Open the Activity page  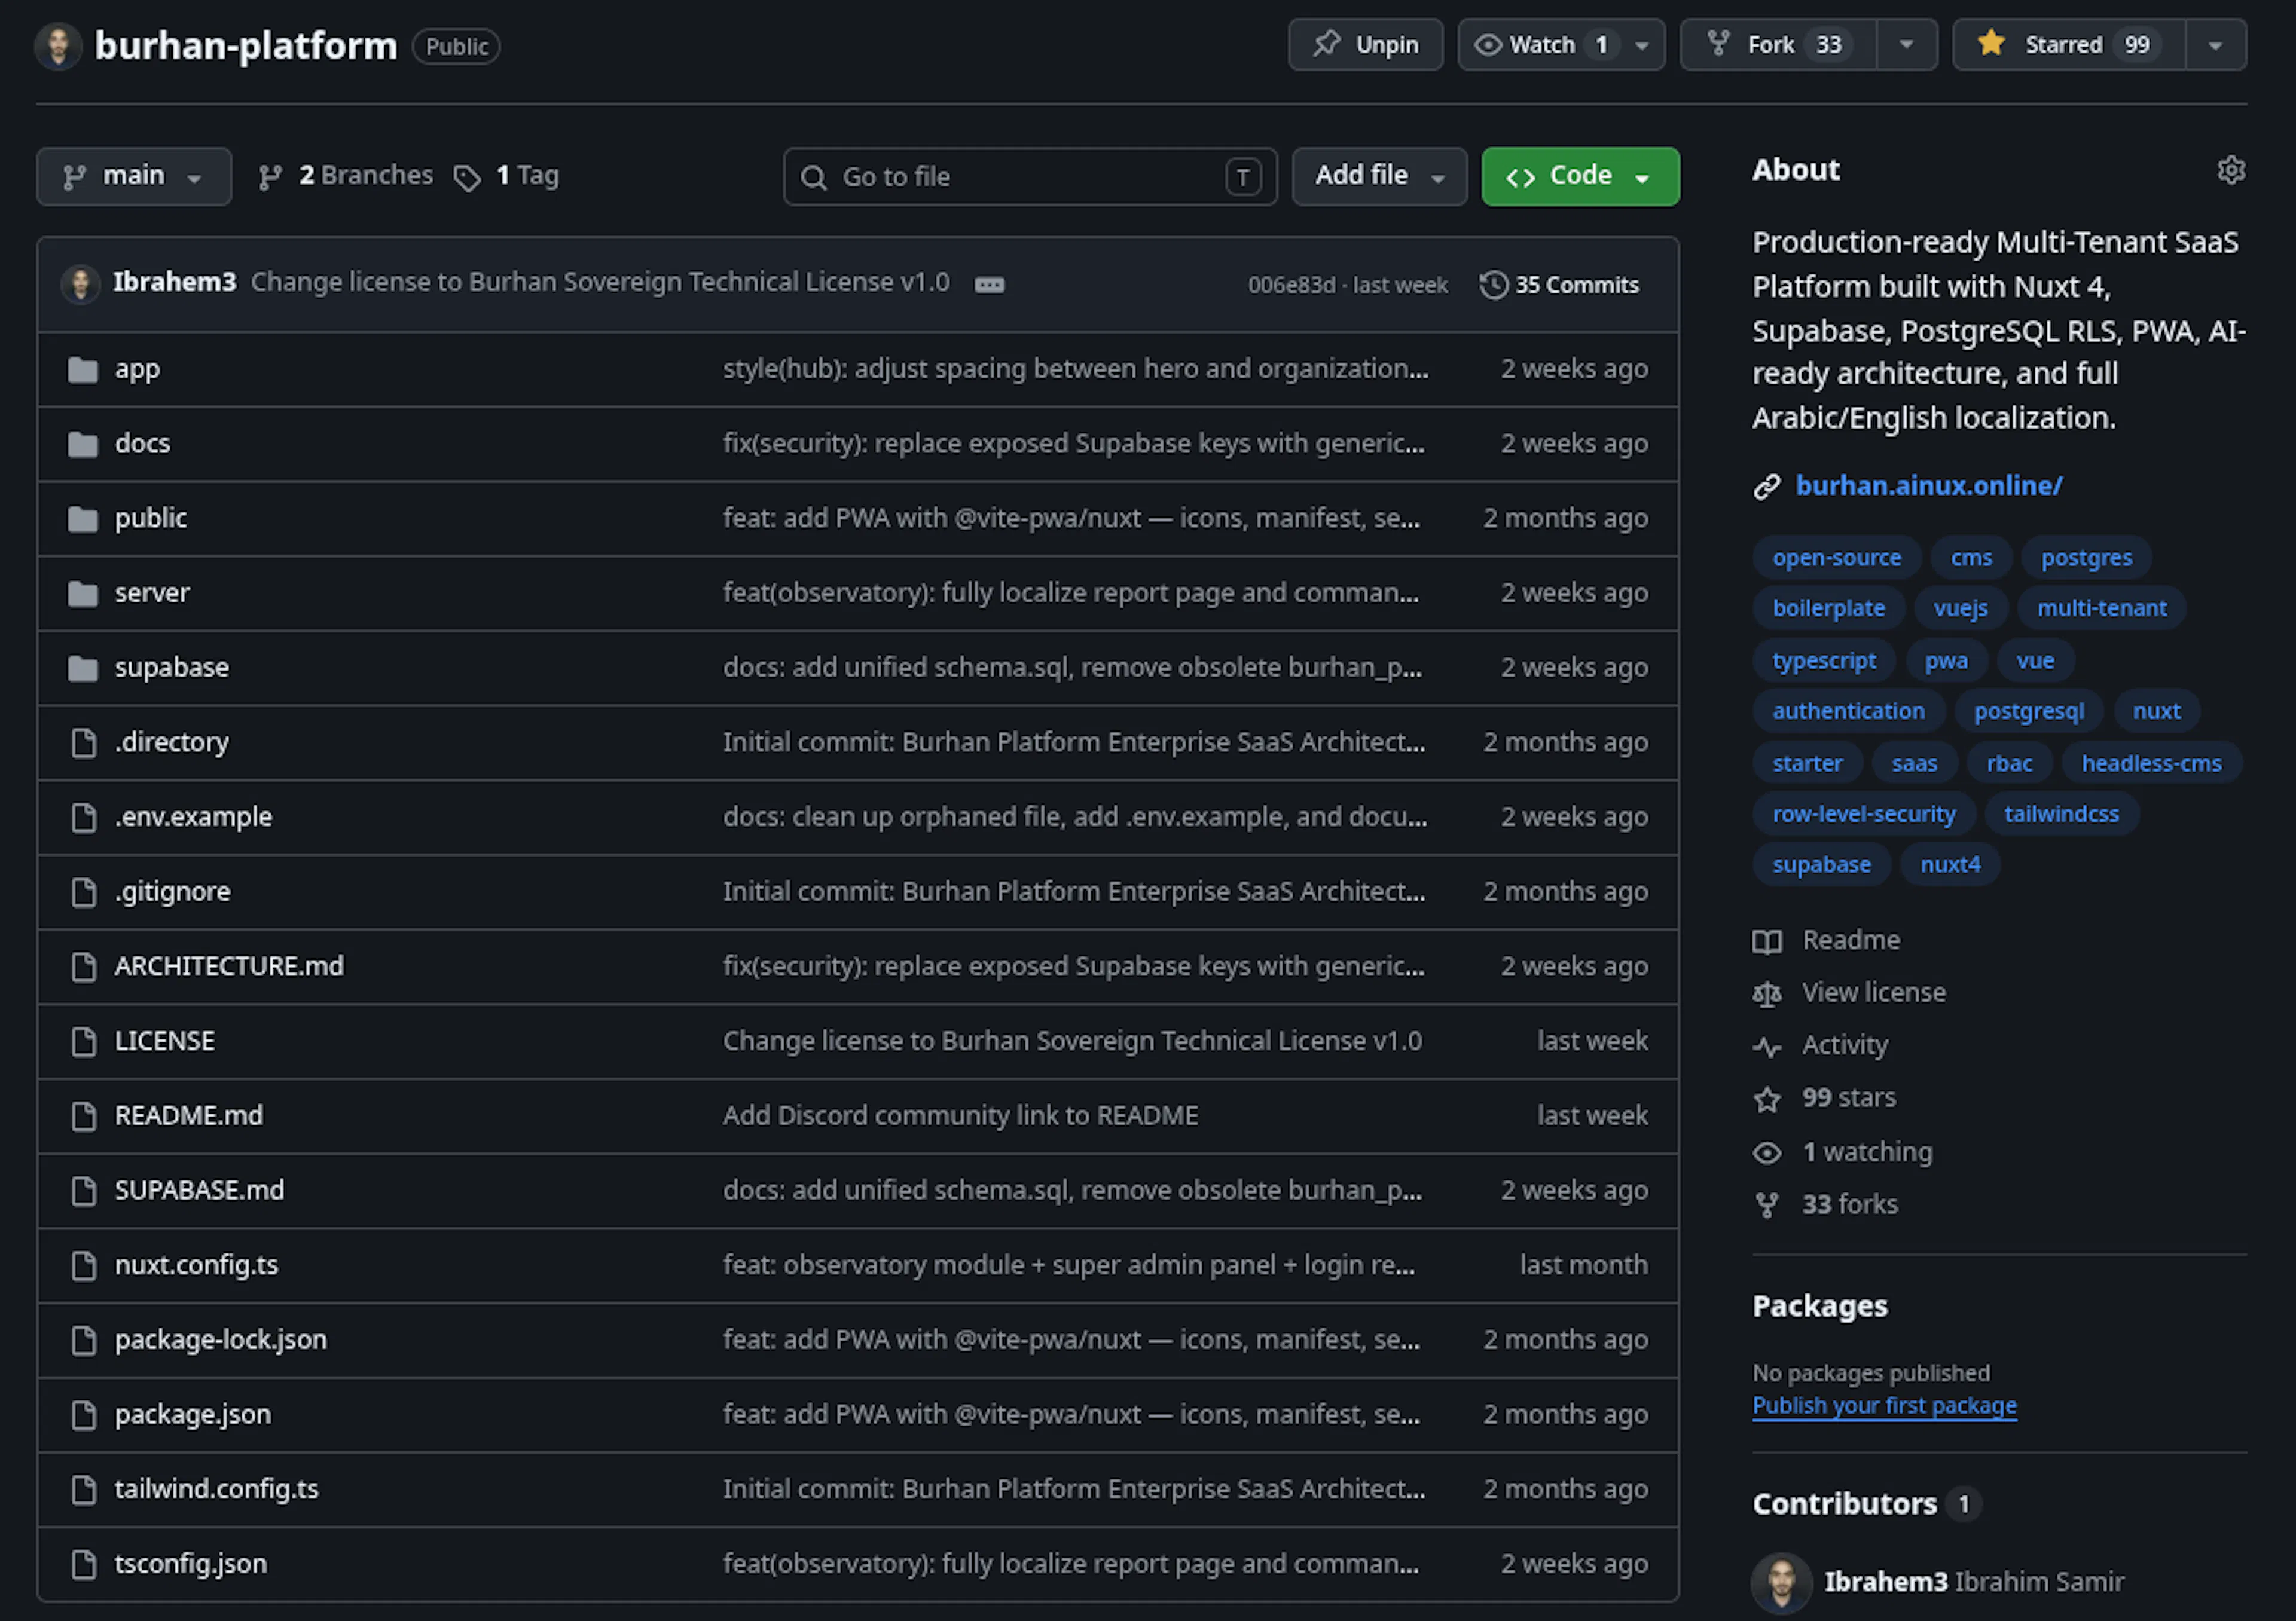(x=1821, y=1045)
